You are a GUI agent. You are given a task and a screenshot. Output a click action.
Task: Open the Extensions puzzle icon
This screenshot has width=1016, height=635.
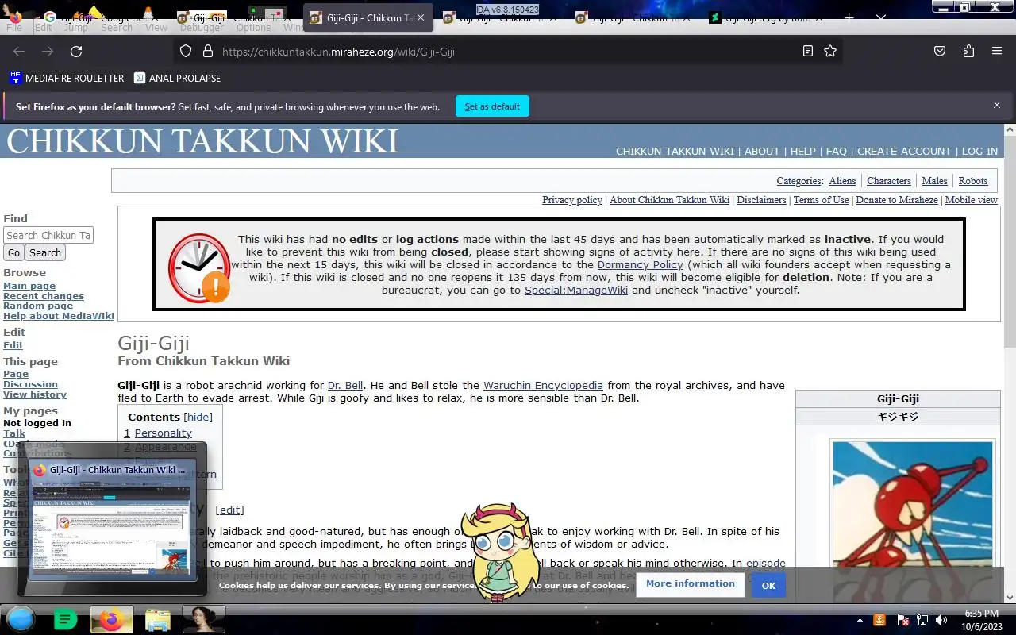968,52
